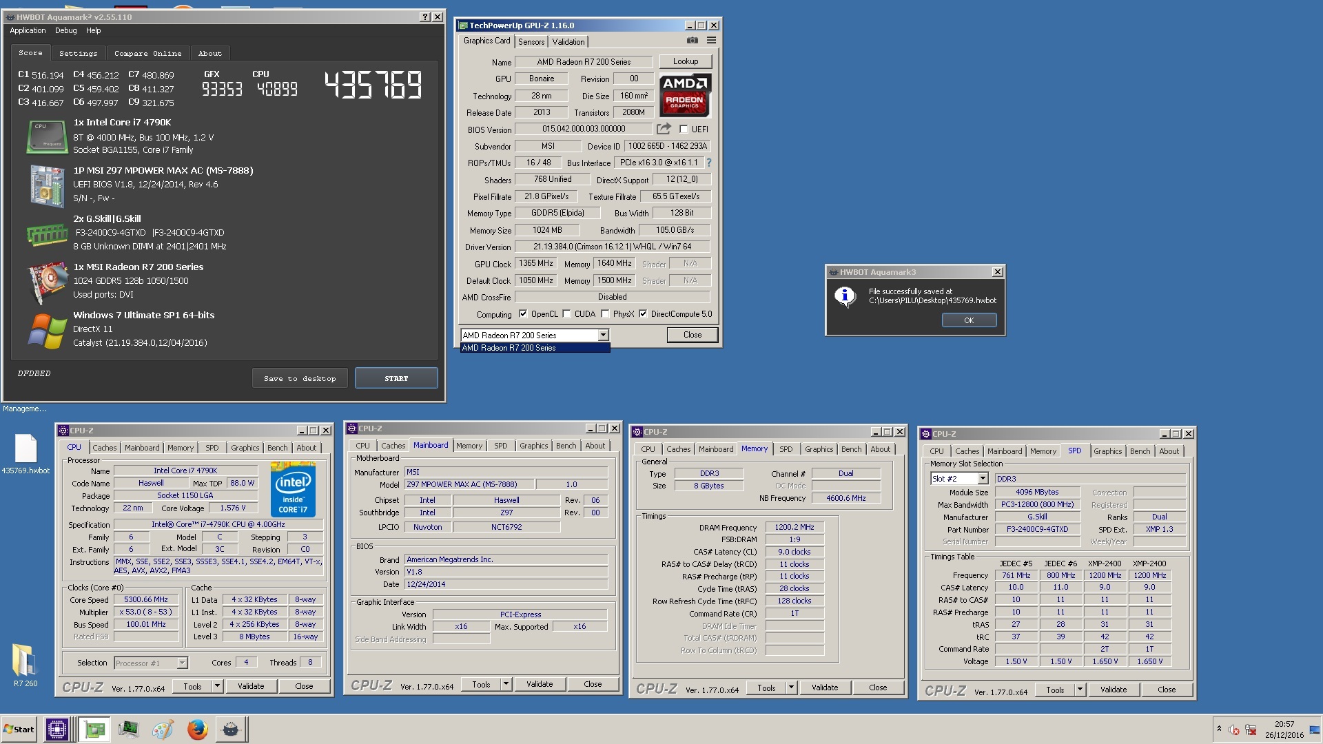Image resolution: width=1323 pixels, height=744 pixels.
Task: Toggle the CUDA checkbox
Action: point(566,314)
